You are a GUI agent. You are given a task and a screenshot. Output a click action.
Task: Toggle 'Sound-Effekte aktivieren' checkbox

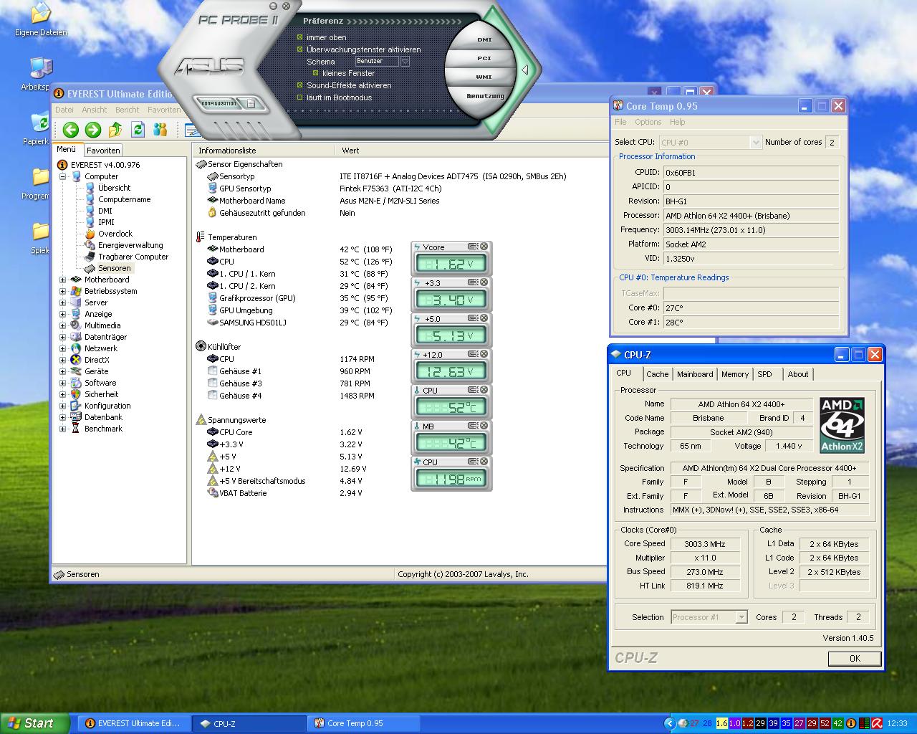[x=300, y=85]
